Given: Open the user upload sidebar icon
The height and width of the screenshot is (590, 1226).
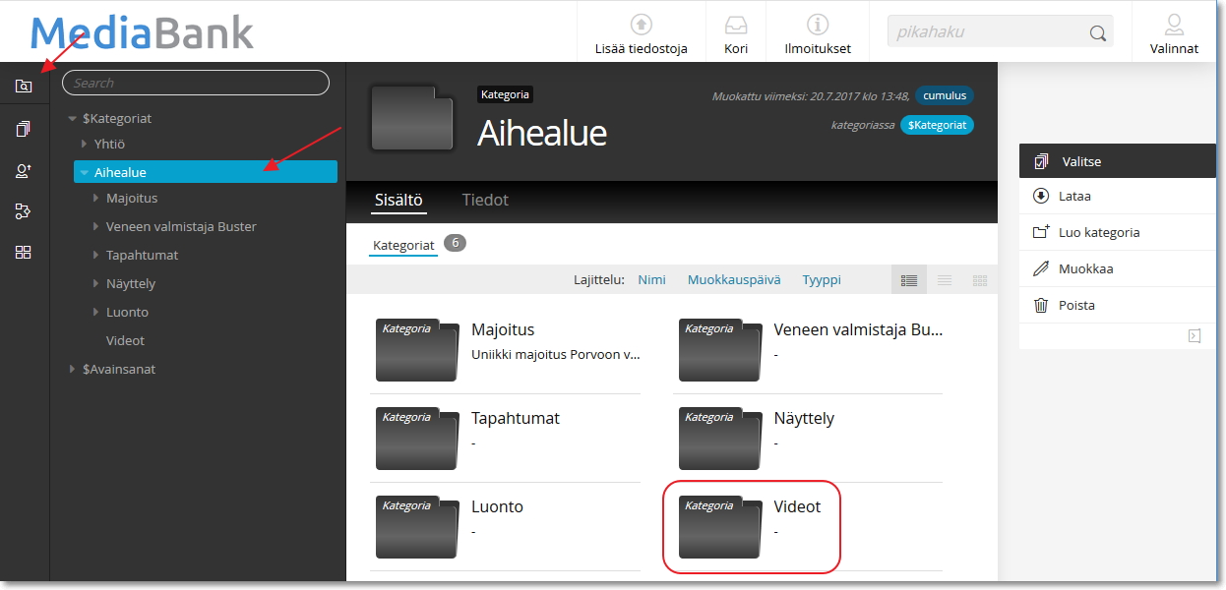Looking at the screenshot, I should click(24, 170).
